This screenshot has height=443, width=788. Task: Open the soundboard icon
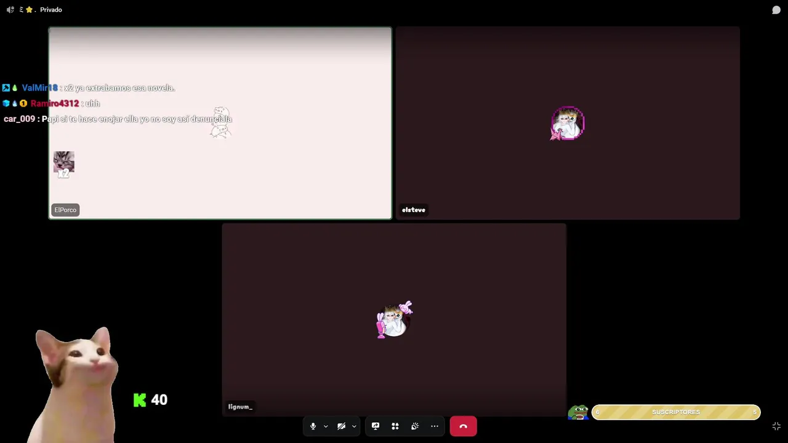[415, 426]
